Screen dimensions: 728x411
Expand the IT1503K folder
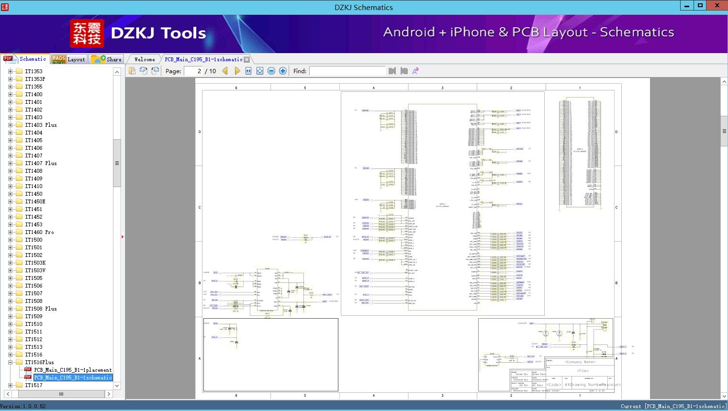10,263
